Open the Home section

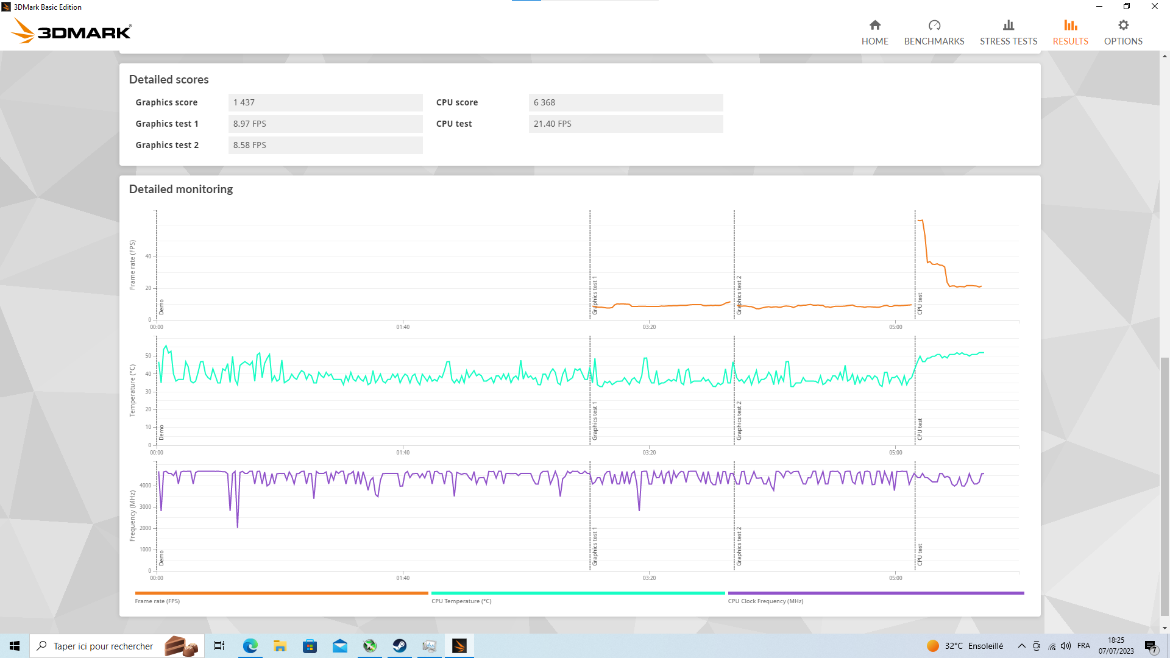(874, 32)
